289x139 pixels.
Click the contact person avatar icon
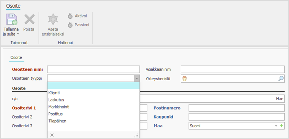click(185, 79)
